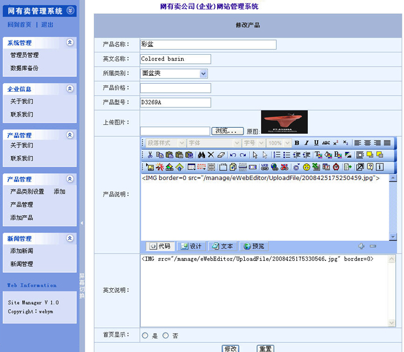This screenshot has height=352, width=404.
Task: Toggle bold formatting in the editor
Action: click(x=297, y=143)
